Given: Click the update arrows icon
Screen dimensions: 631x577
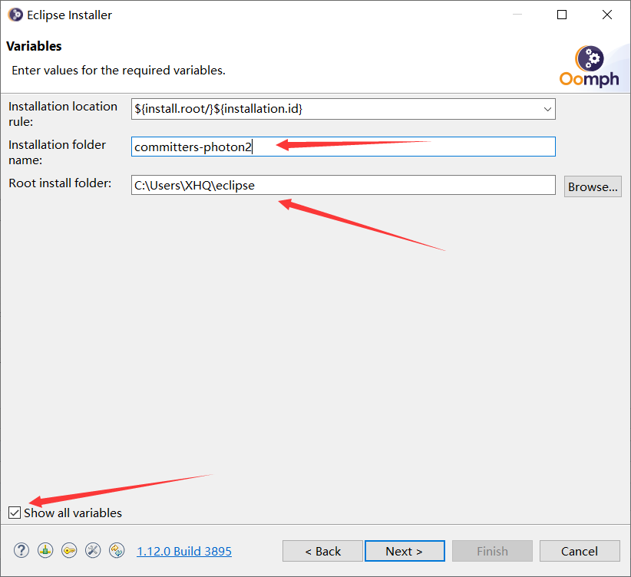Looking at the screenshot, I should click(x=117, y=550).
